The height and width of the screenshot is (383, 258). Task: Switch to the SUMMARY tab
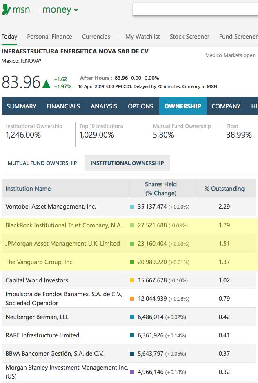tap(21, 106)
